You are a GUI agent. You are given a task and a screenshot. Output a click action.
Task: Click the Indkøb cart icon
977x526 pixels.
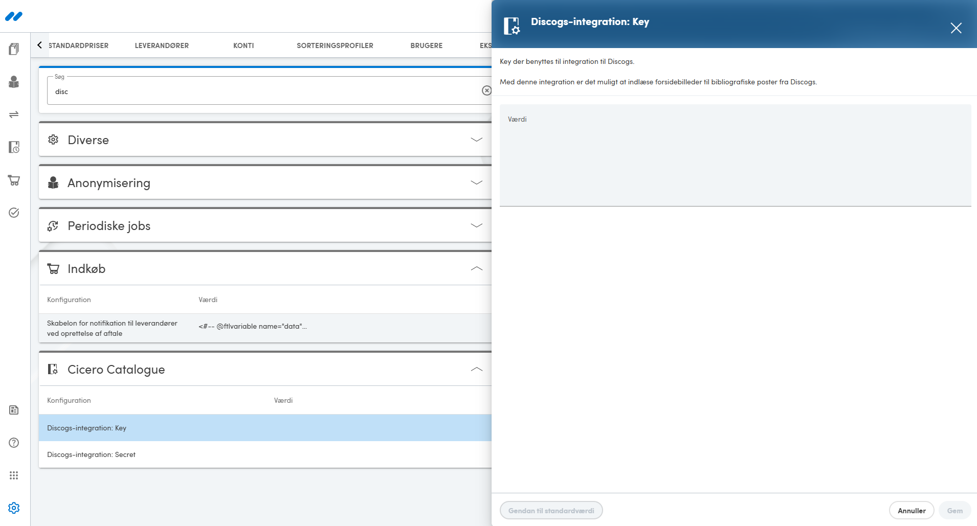(x=53, y=268)
